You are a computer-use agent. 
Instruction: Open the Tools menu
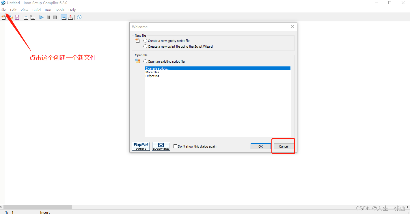click(60, 10)
